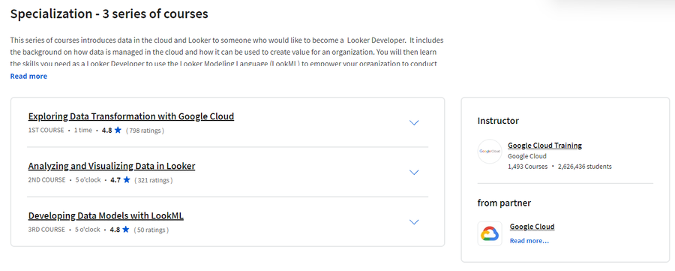Expand the Developing Data Models with LookML chevron
675x271 pixels.
(x=414, y=222)
